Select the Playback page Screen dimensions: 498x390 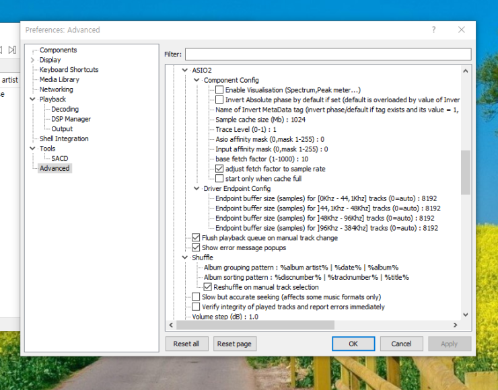coord(52,100)
